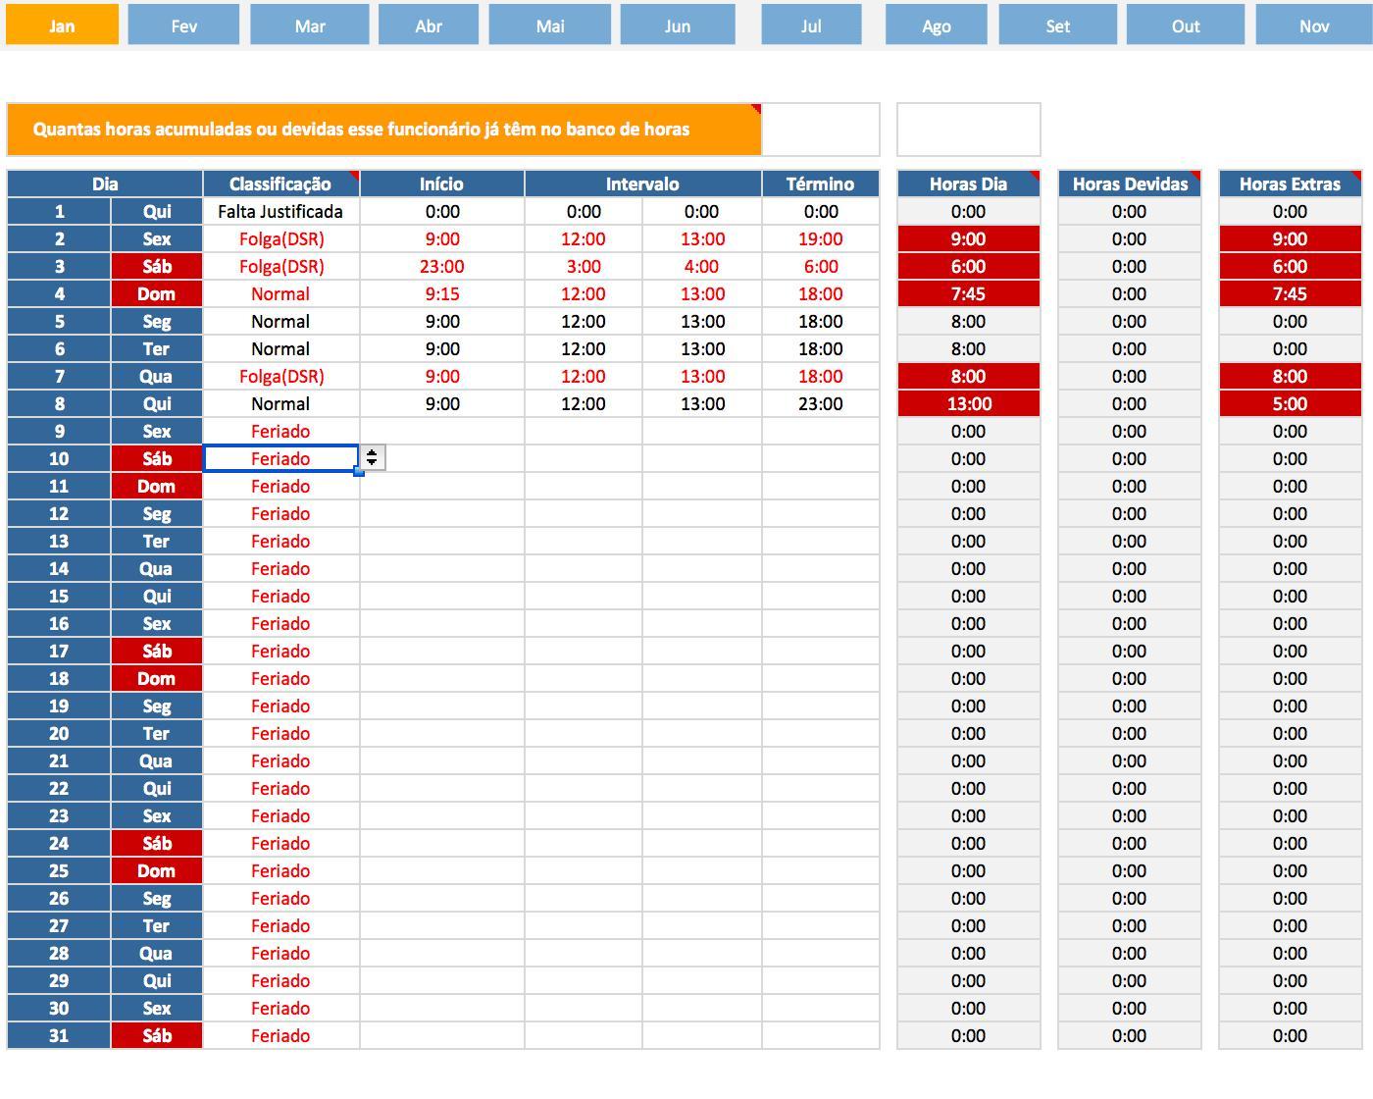
Task: Select day 2 Folga(DSR) classification cell
Action: [280, 239]
